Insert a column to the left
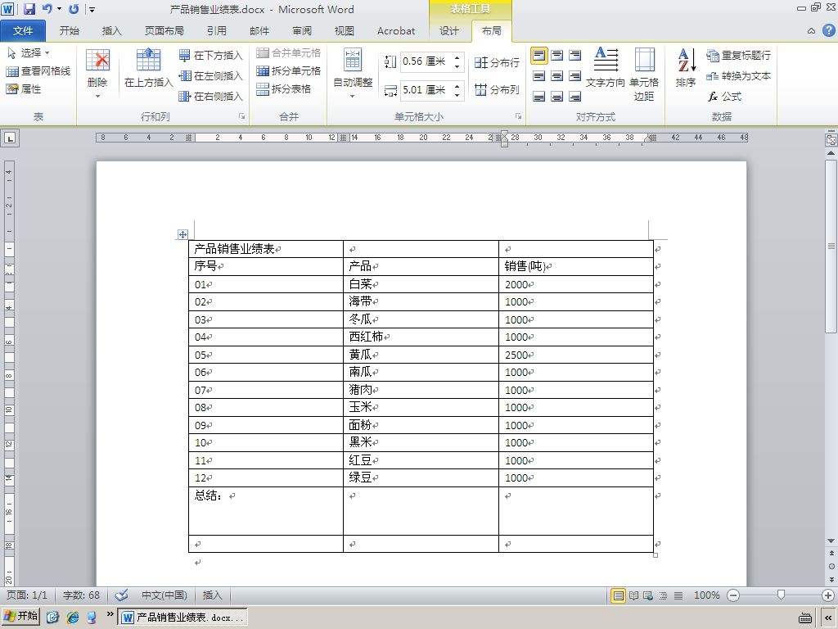 [210, 75]
